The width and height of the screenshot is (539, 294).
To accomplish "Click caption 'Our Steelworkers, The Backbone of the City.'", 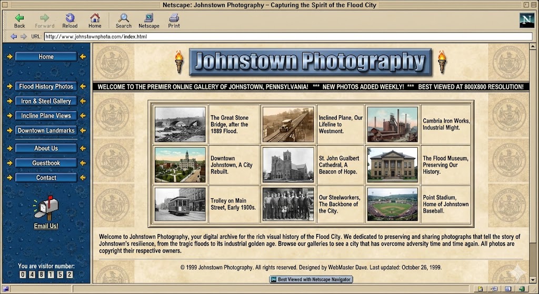I will (340, 204).
